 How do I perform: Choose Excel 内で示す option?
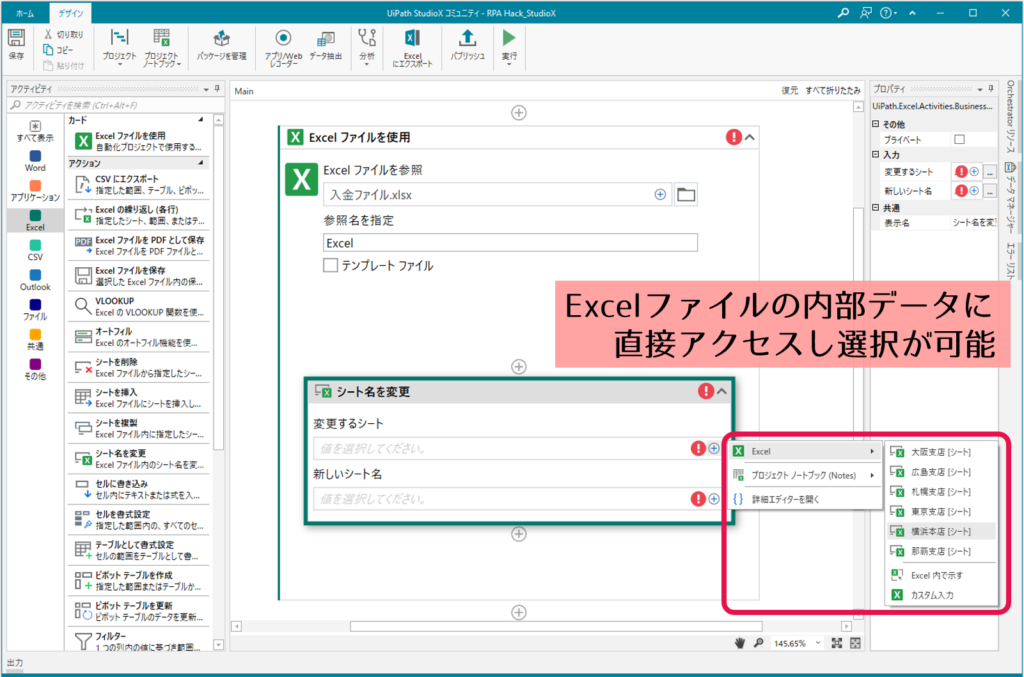[941, 575]
